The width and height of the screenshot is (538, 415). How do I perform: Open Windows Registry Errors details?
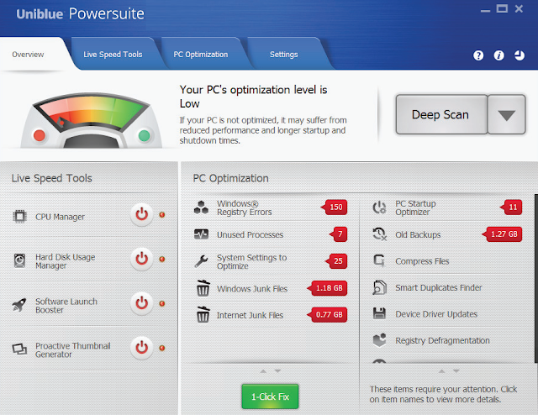(x=244, y=207)
